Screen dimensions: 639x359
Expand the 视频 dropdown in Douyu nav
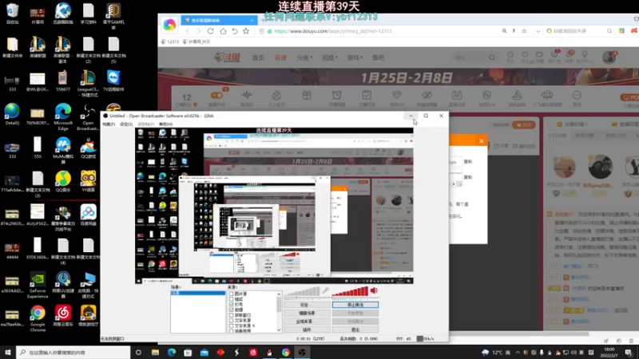pos(330,57)
